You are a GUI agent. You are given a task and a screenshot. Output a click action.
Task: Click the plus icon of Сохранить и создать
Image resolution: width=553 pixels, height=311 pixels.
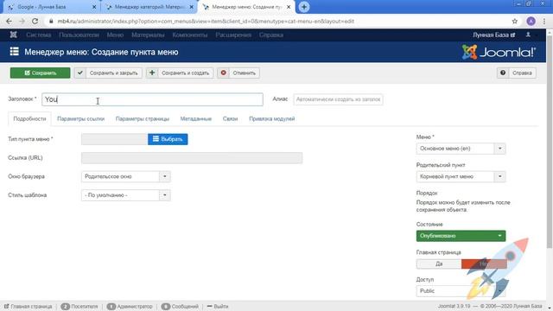pyautogui.click(x=152, y=73)
